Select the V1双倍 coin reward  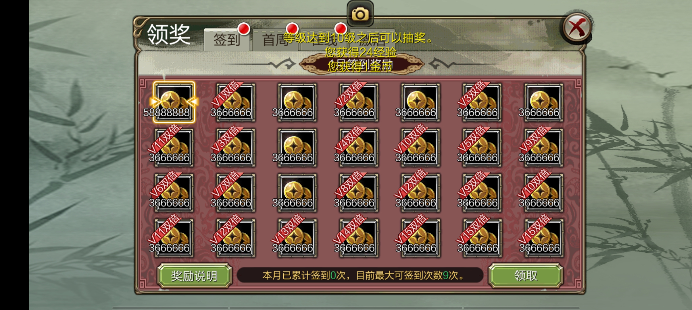pyautogui.click(x=236, y=102)
